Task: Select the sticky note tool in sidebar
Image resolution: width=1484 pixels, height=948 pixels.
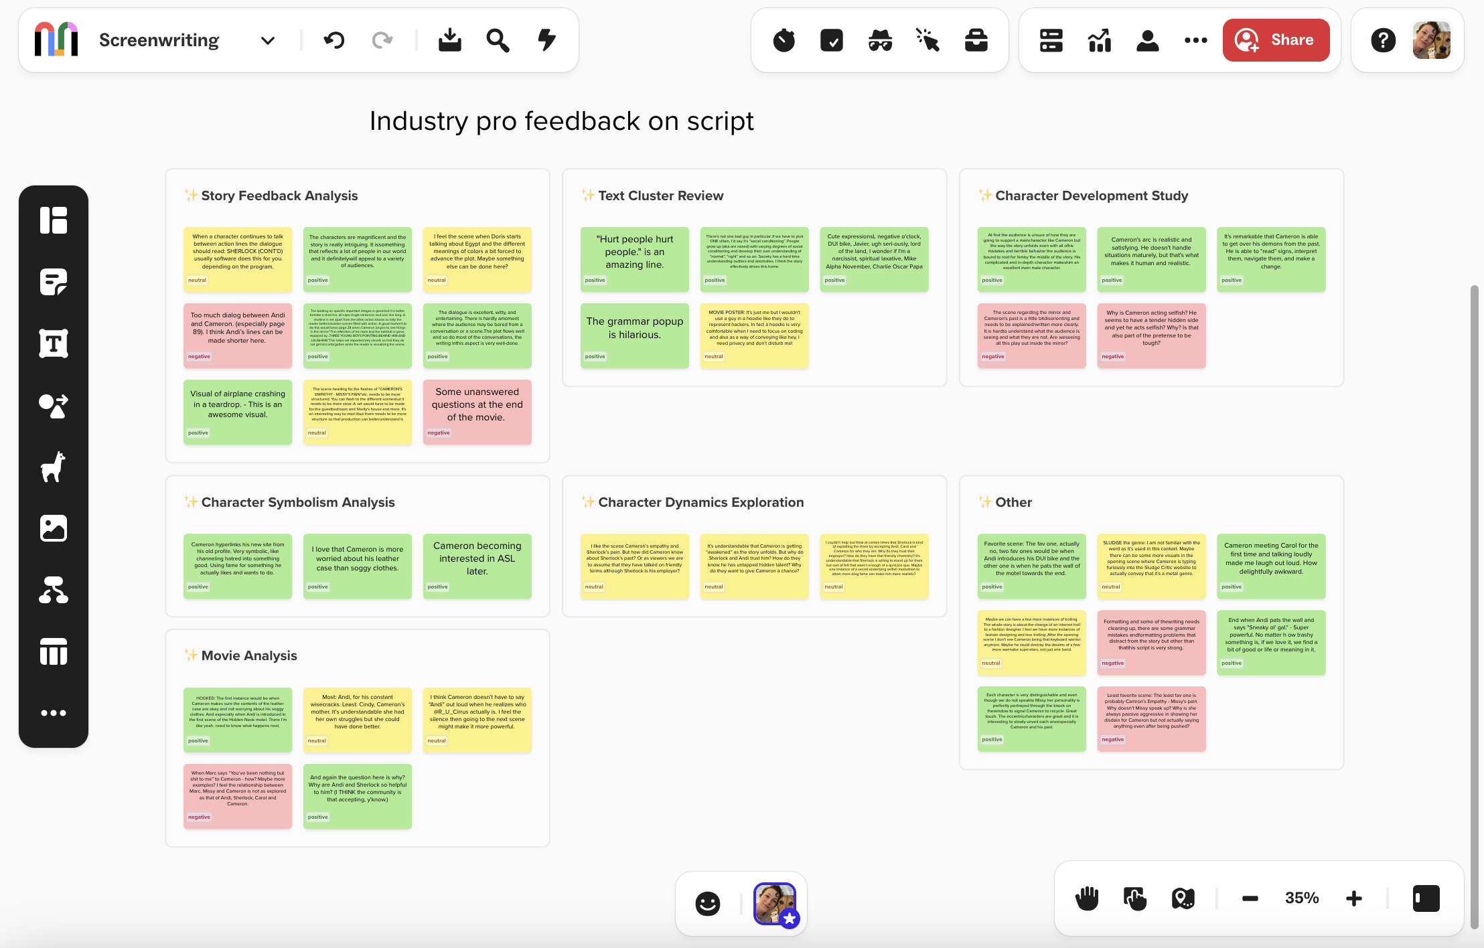Action: pos(54,282)
